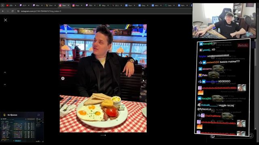
Task: Click the browser forward arrow
Action: tap(8, 11)
